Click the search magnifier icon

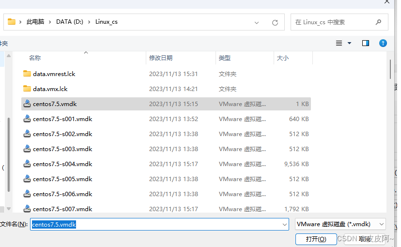[379, 22]
